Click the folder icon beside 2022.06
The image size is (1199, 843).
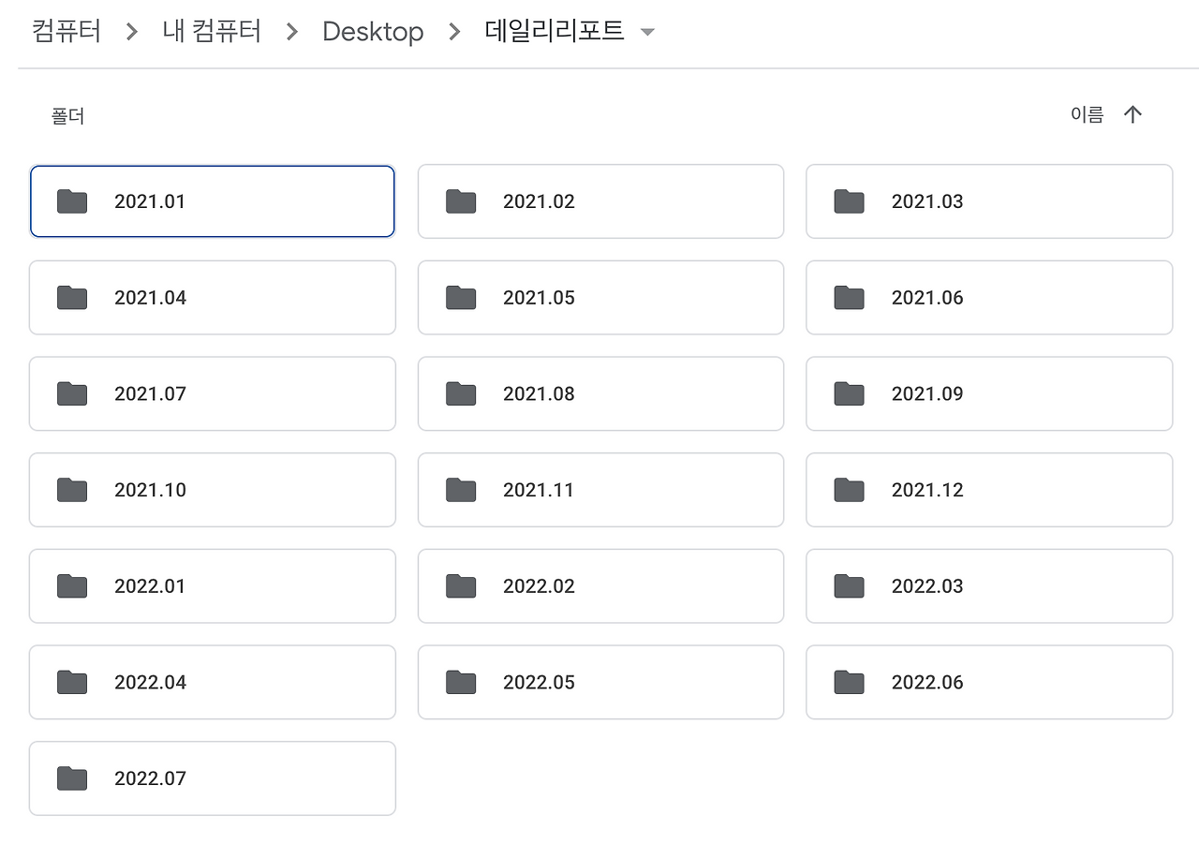pos(848,682)
